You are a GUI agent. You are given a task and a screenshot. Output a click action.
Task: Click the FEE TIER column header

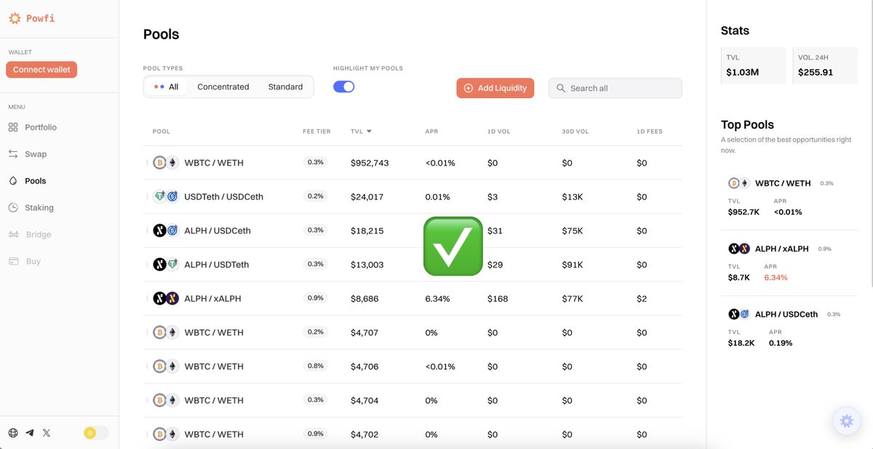point(316,132)
